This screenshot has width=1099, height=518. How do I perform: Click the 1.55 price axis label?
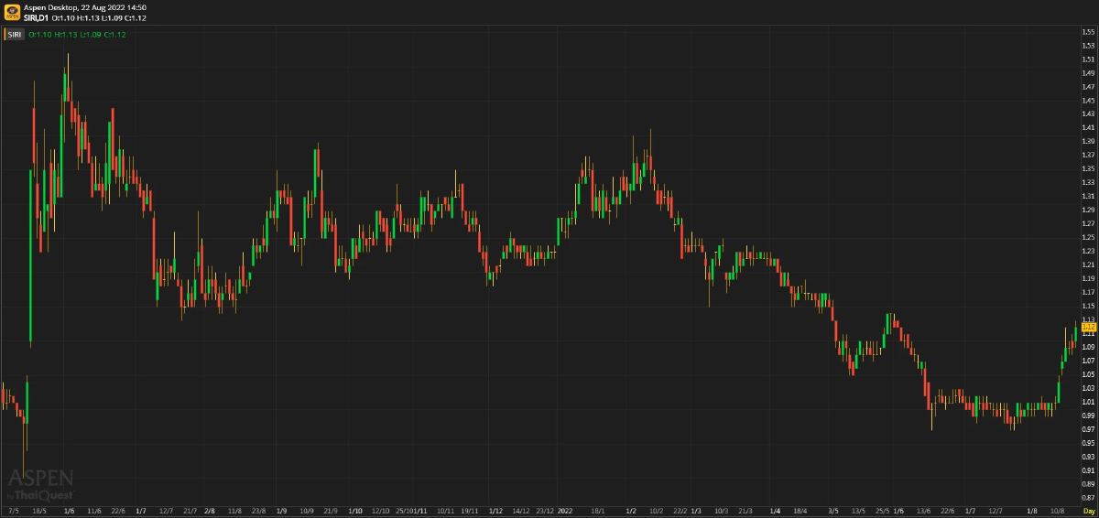point(1088,32)
